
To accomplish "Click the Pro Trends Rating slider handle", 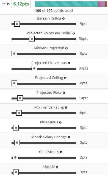I will point(19,113).
